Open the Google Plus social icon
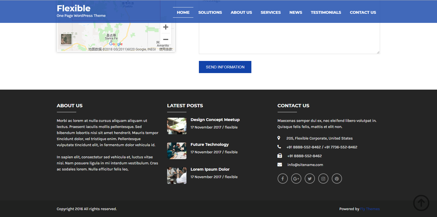 pyautogui.click(x=296, y=179)
